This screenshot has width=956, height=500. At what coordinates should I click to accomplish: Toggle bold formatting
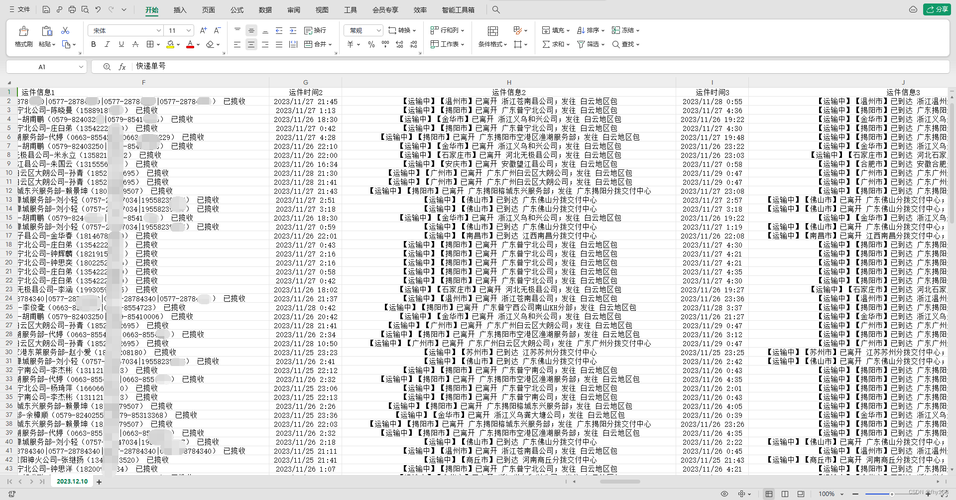point(94,44)
